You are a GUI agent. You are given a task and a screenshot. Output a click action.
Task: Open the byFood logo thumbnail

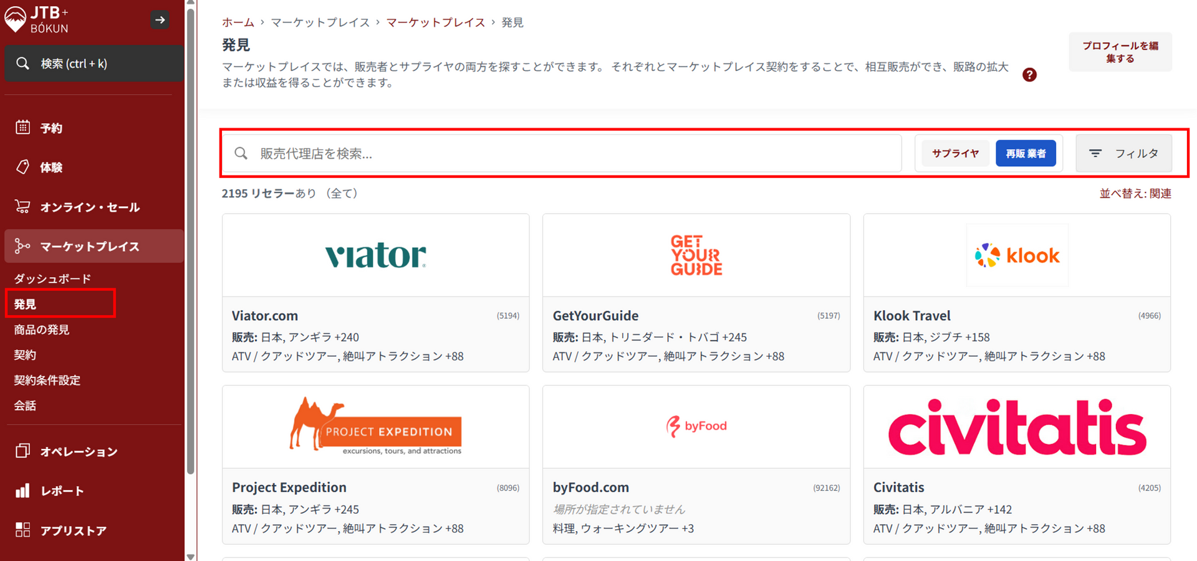pos(696,427)
